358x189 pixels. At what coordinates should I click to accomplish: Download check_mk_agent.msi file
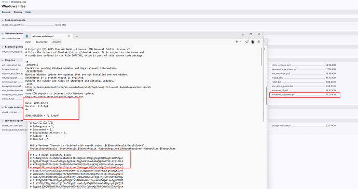pyautogui.click(x=13, y=25)
